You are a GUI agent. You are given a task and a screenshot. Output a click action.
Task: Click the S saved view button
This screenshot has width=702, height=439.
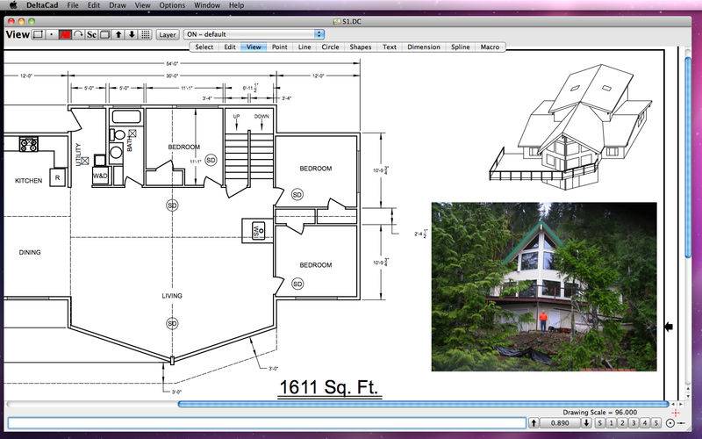[600, 423]
